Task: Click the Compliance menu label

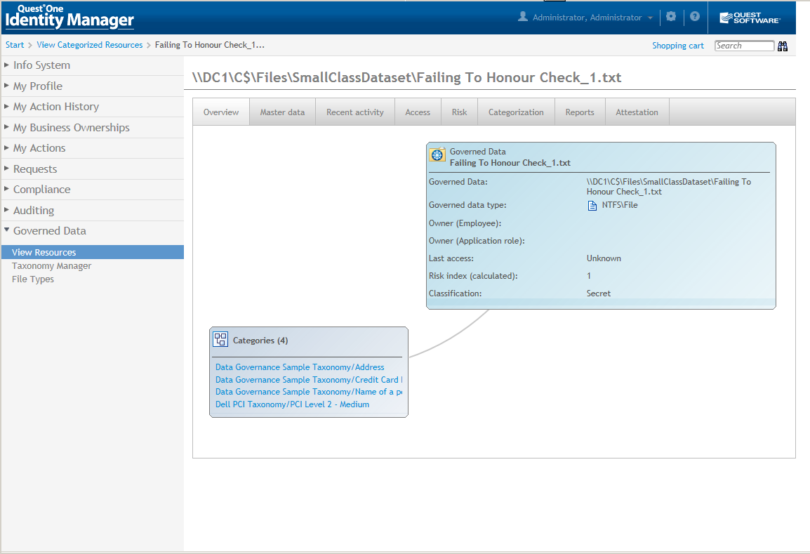Action: pos(42,189)
